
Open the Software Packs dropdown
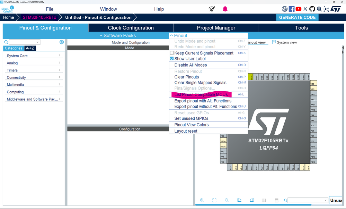click(118, 35)
